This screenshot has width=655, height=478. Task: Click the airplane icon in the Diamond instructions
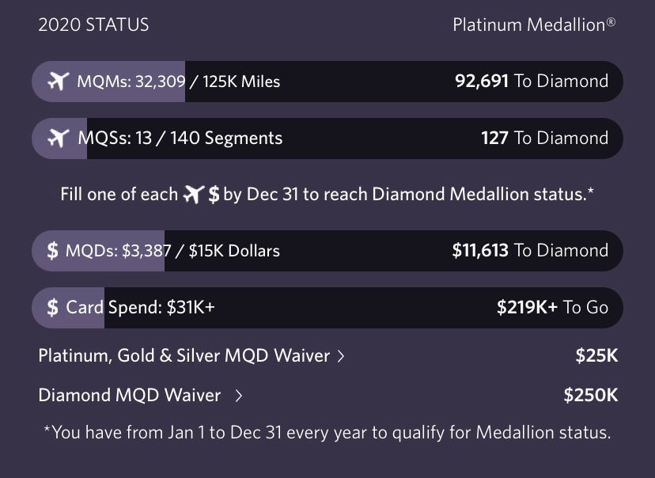[x=194, y=195]
